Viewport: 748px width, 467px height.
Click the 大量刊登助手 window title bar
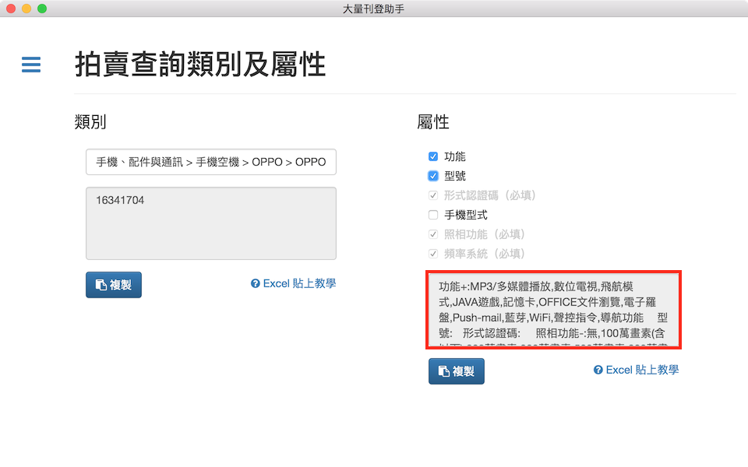(374, 9)
